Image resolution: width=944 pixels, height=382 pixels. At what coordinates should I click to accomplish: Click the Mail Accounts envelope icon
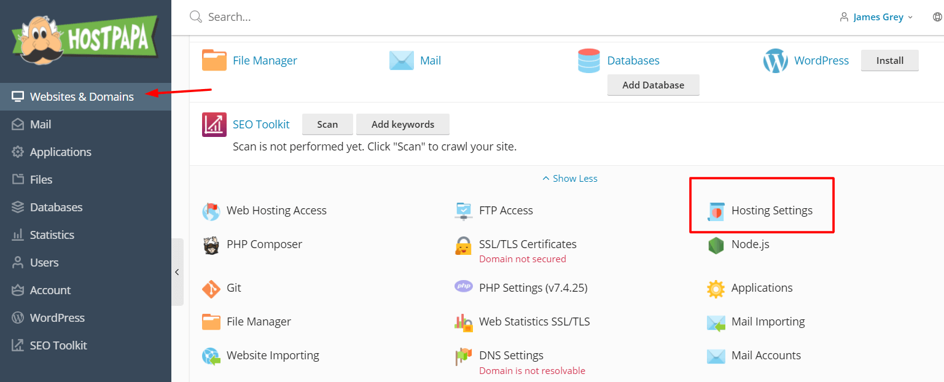[x=716, y=356]
